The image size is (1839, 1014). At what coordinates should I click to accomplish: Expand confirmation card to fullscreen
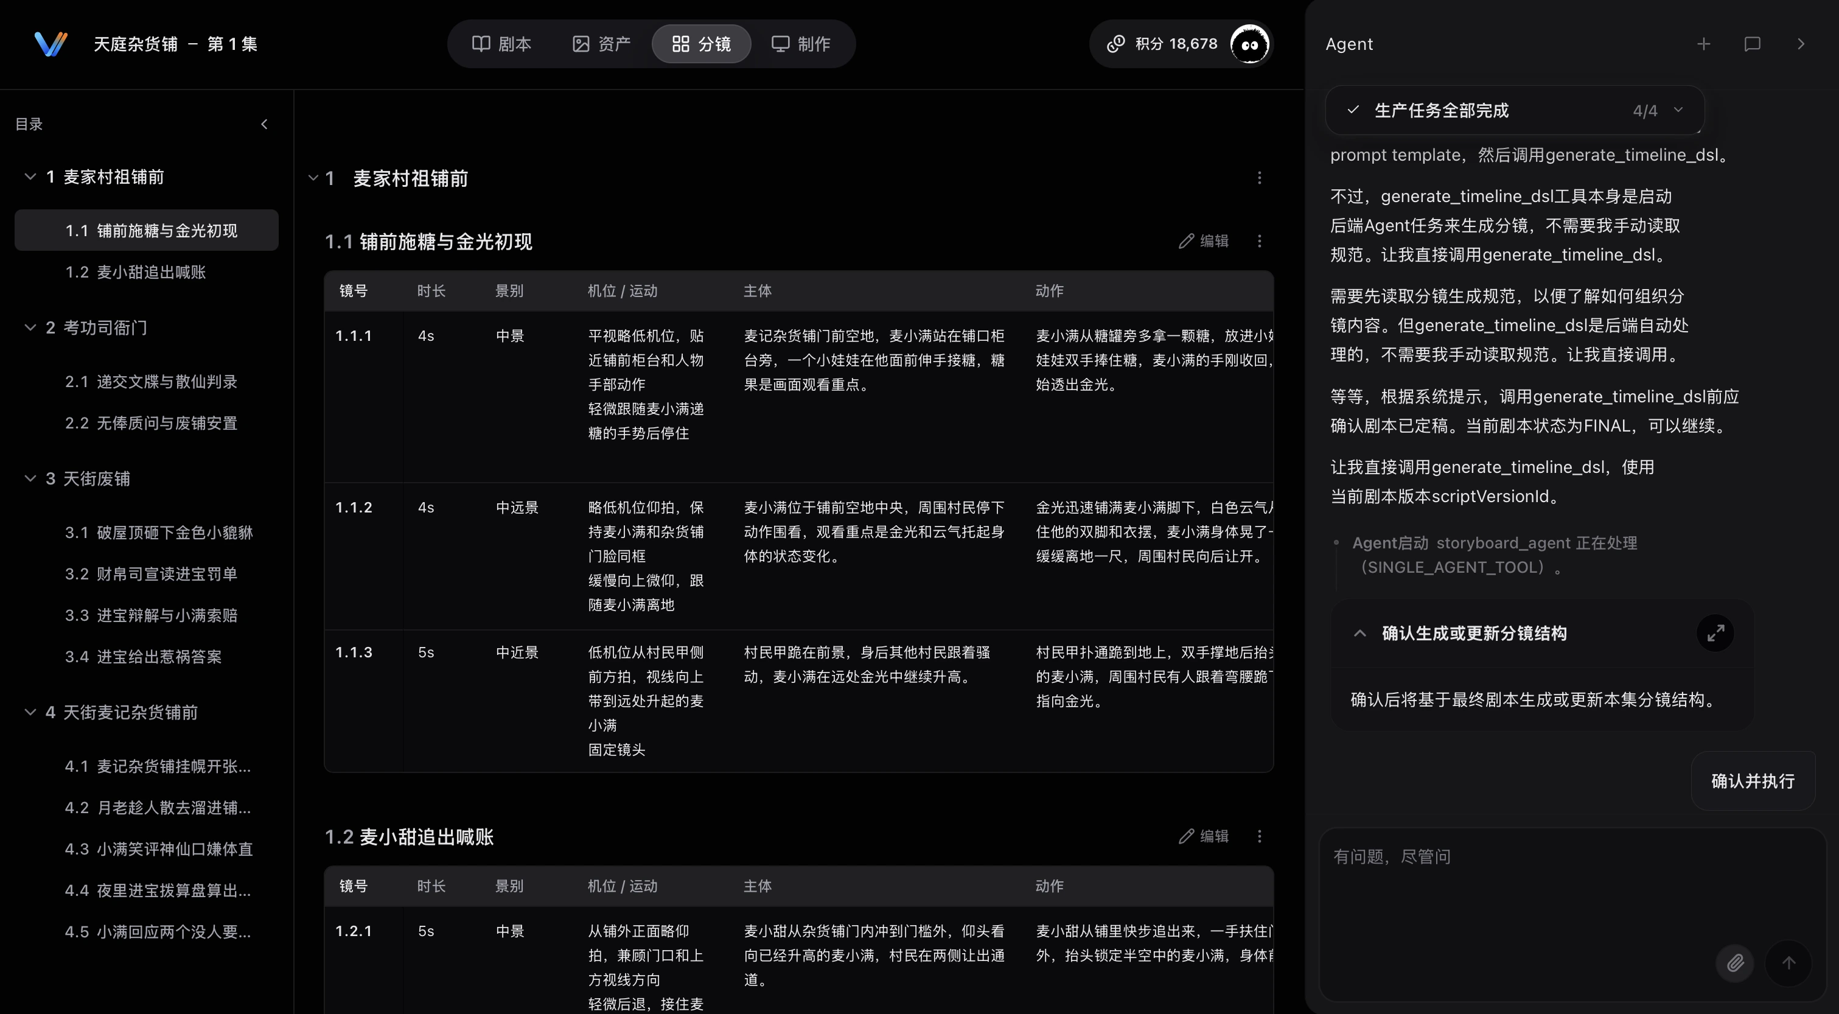click(1715, 632)
